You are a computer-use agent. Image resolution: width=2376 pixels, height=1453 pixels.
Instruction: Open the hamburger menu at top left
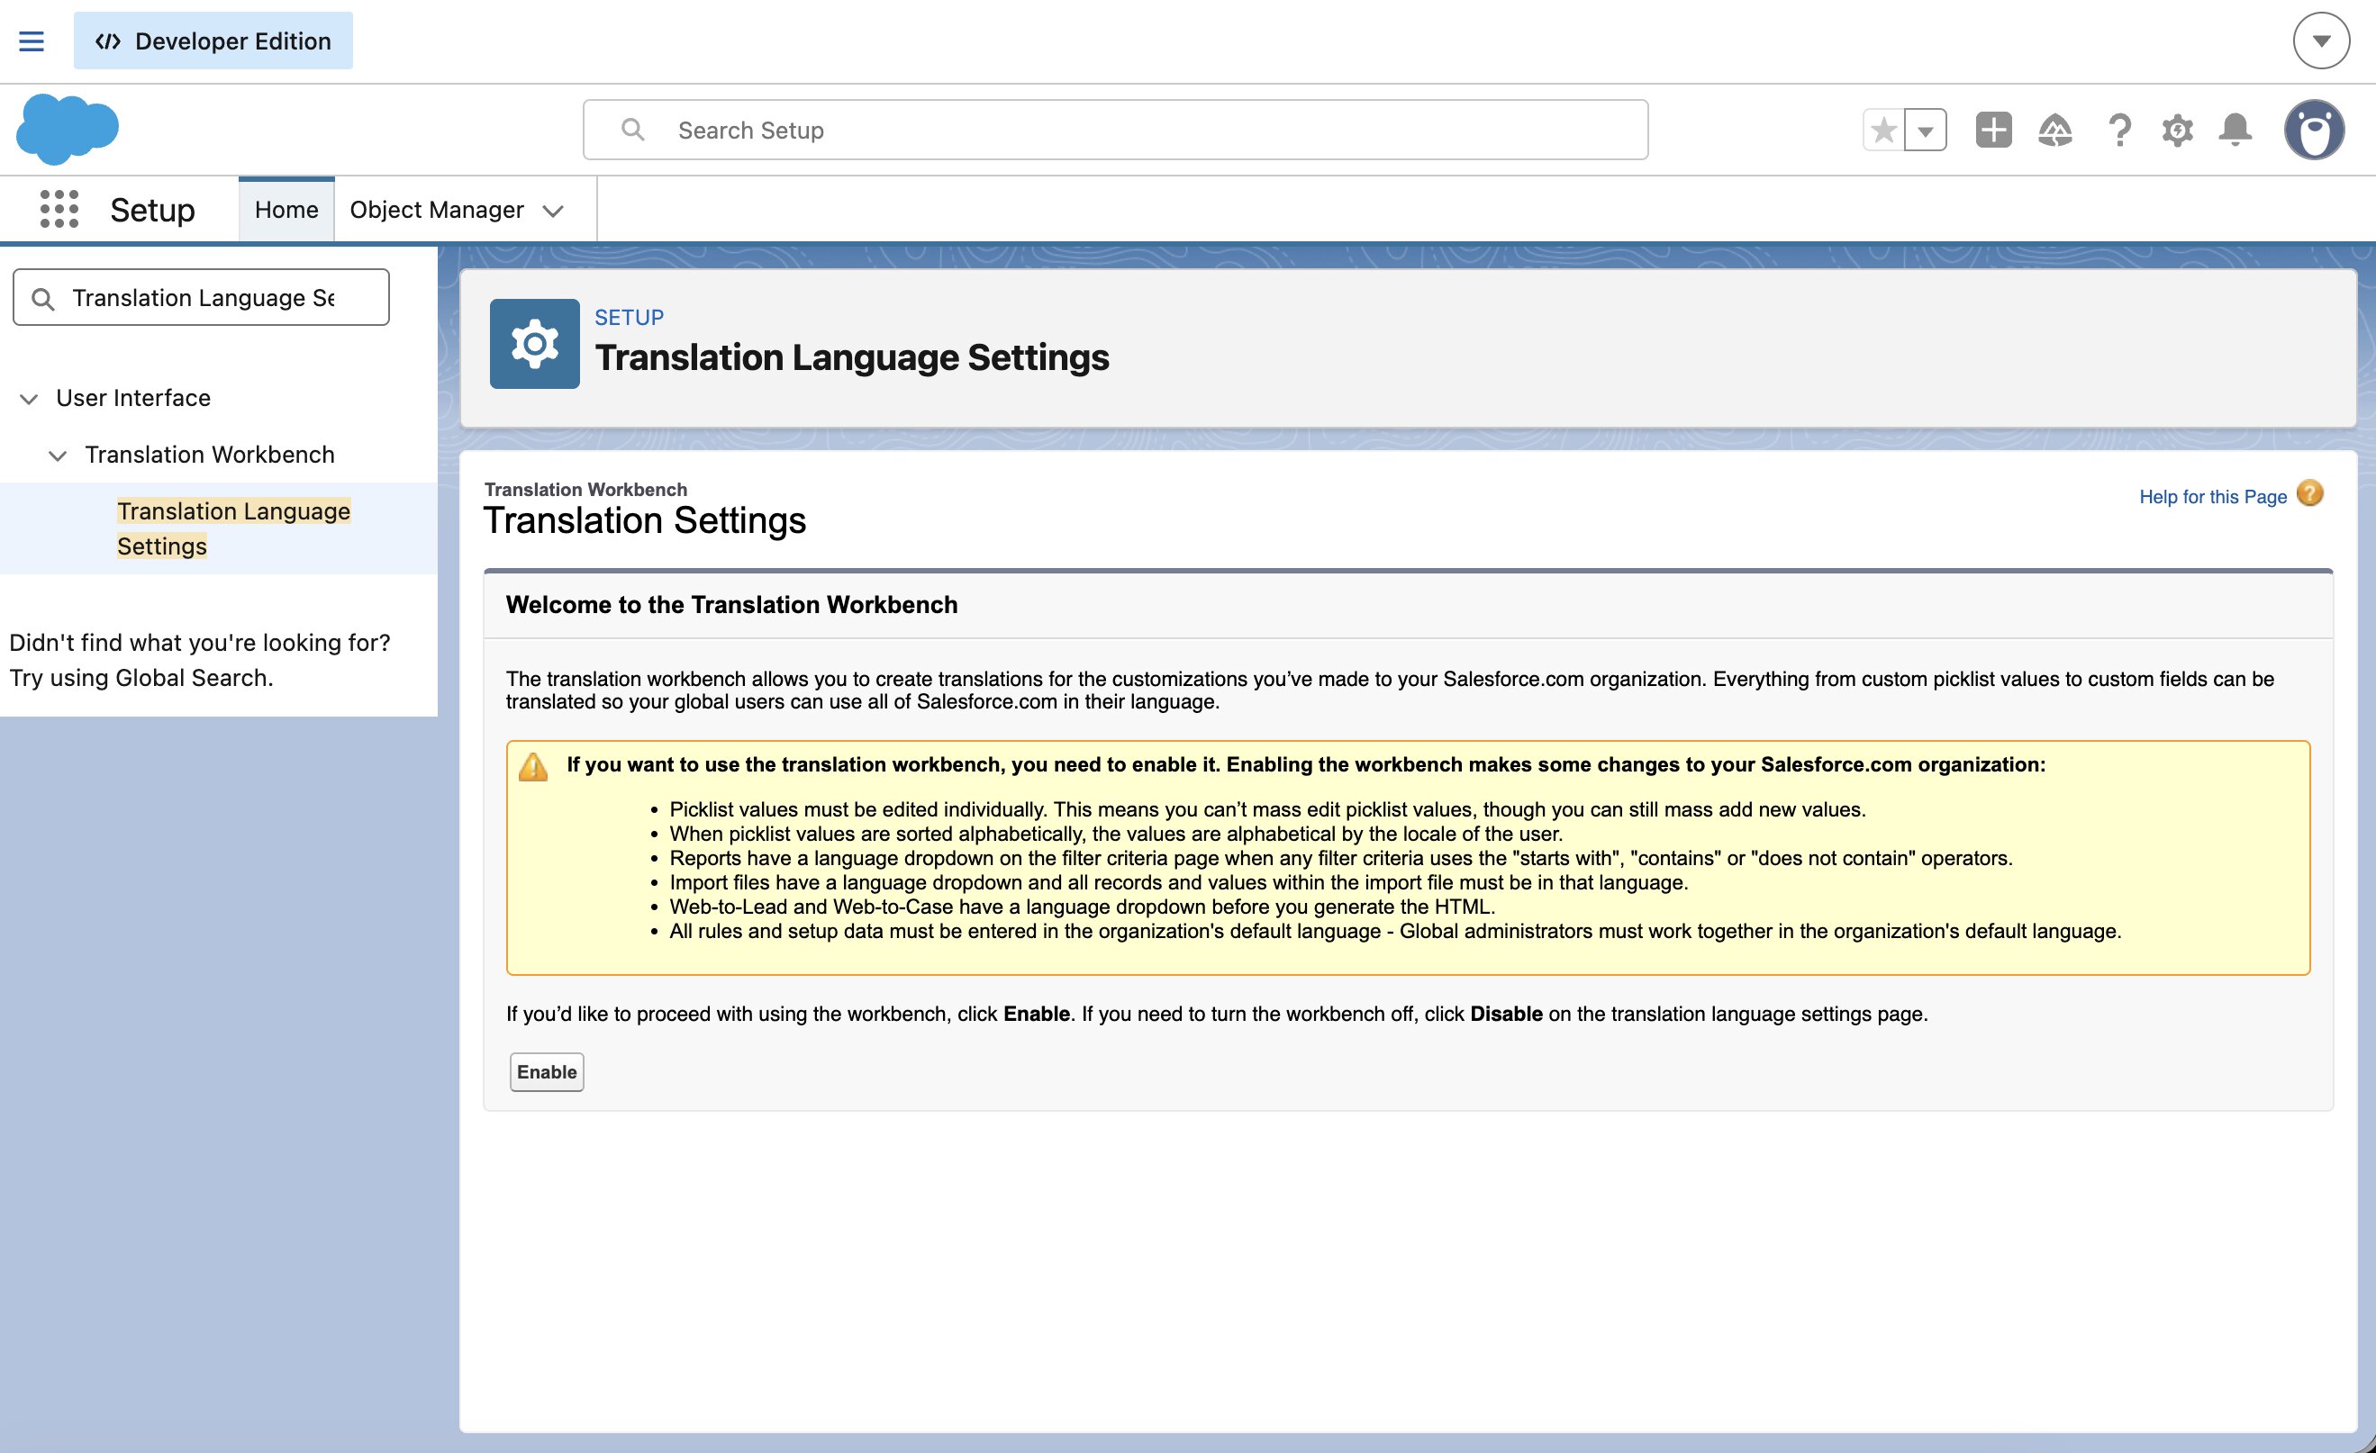[x=32, y=41]
